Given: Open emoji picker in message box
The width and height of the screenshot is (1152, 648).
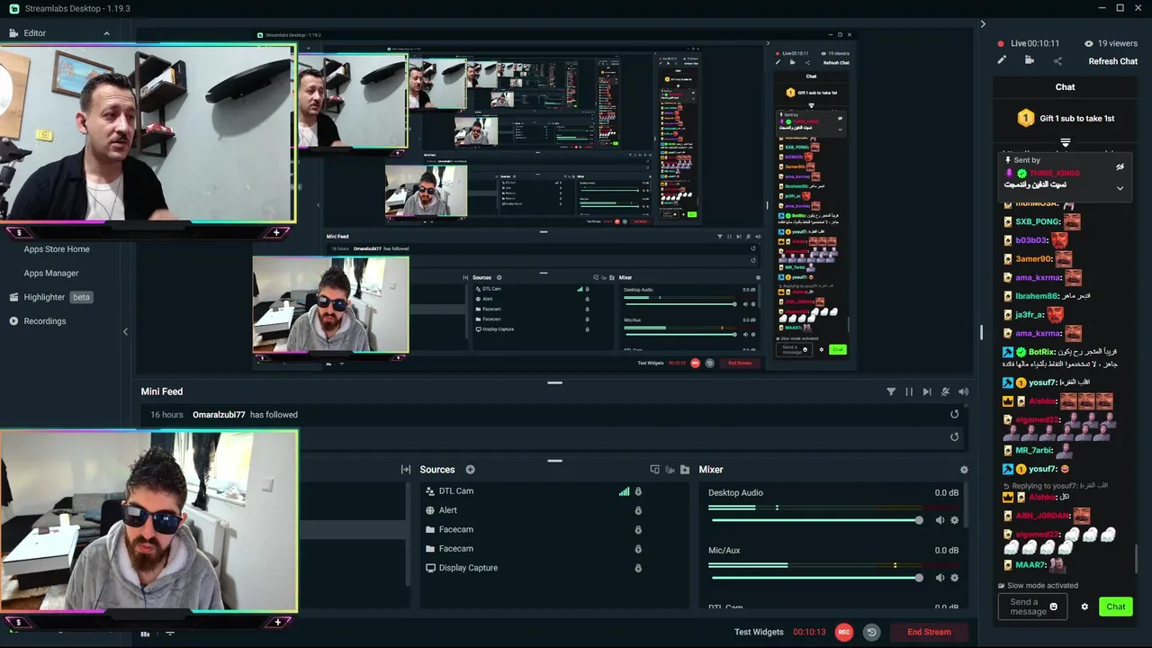Looking at the screenshot, I should click(1054, 607).
